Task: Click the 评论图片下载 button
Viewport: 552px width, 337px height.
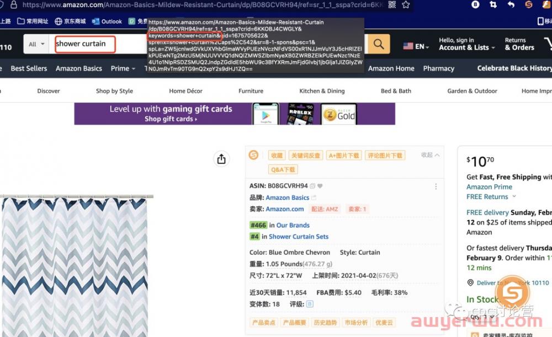Action: [x=385, y=155]
